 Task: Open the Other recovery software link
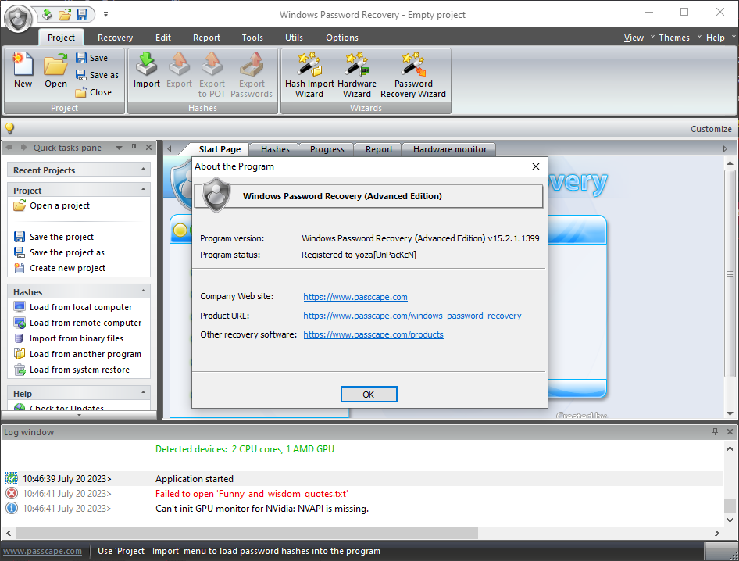[373, 334]
